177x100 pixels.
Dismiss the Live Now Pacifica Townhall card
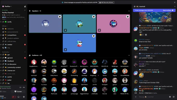coord(25,10)
